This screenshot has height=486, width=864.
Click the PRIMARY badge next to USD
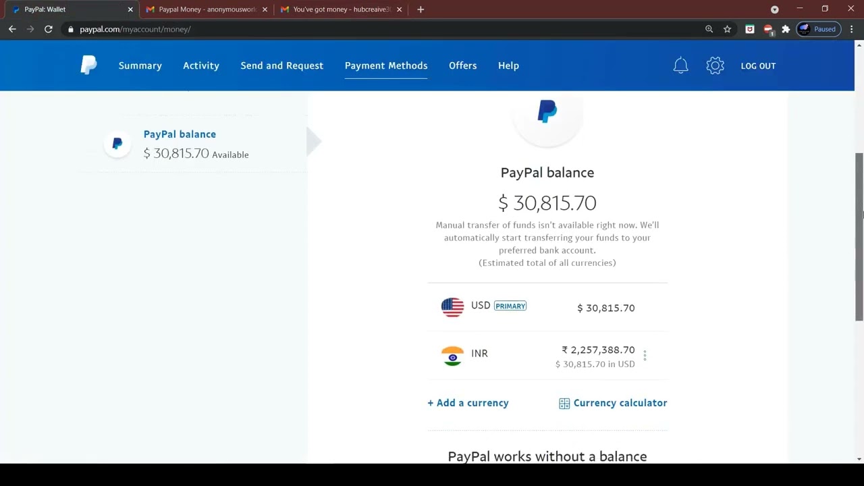point(510,306)
